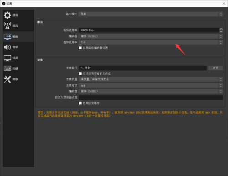Click the orange 警告 warning text
Screen dimensions: 228x176
130,114
